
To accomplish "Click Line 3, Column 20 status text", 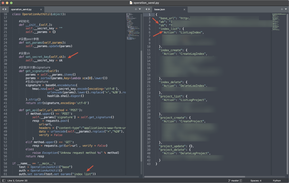I will click(17, 181).
